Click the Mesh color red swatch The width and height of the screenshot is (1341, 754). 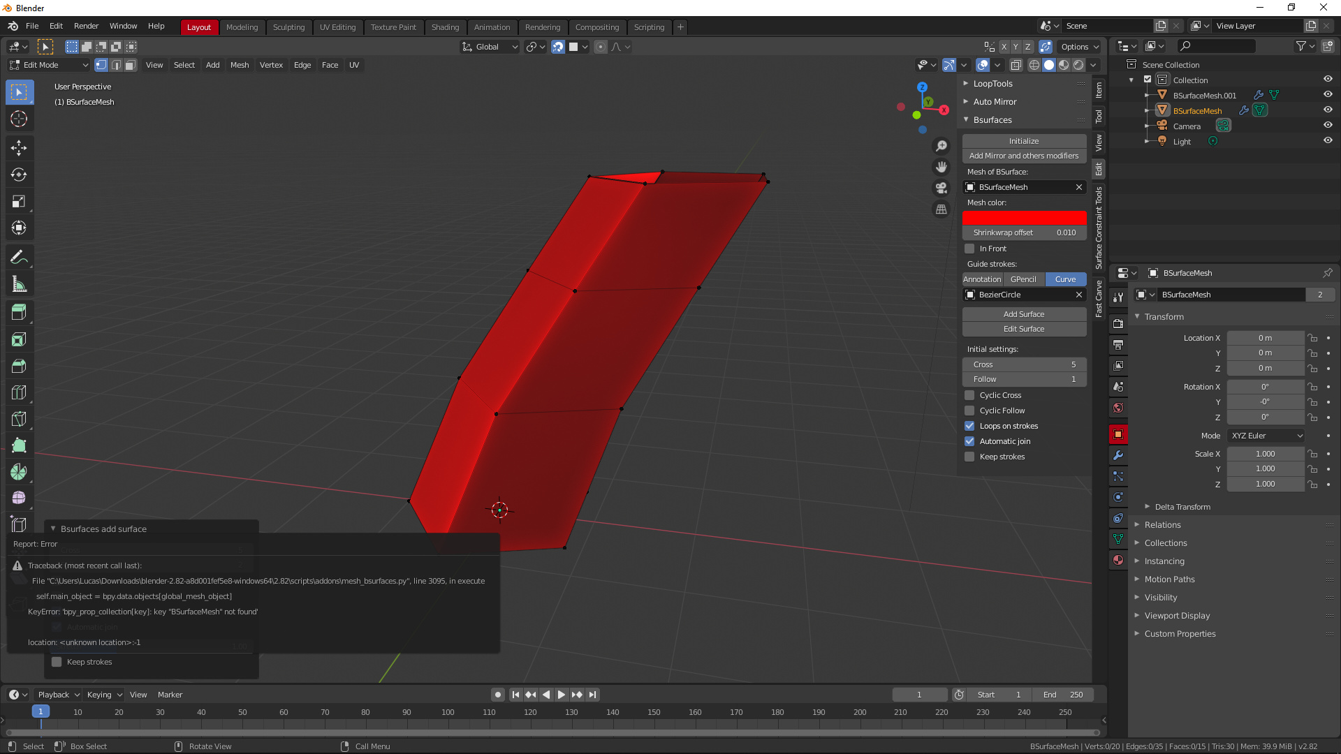tap(1024, 217)
